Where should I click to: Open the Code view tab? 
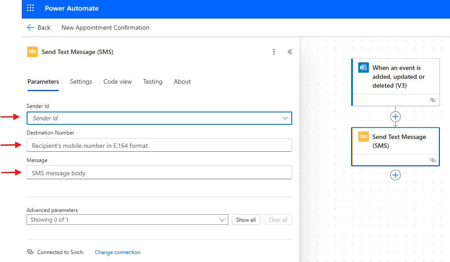pos(117,81)
